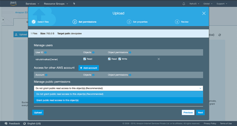Toggle Objects Read checkbox for owner

pyautogui.click(x=84, y=59)
